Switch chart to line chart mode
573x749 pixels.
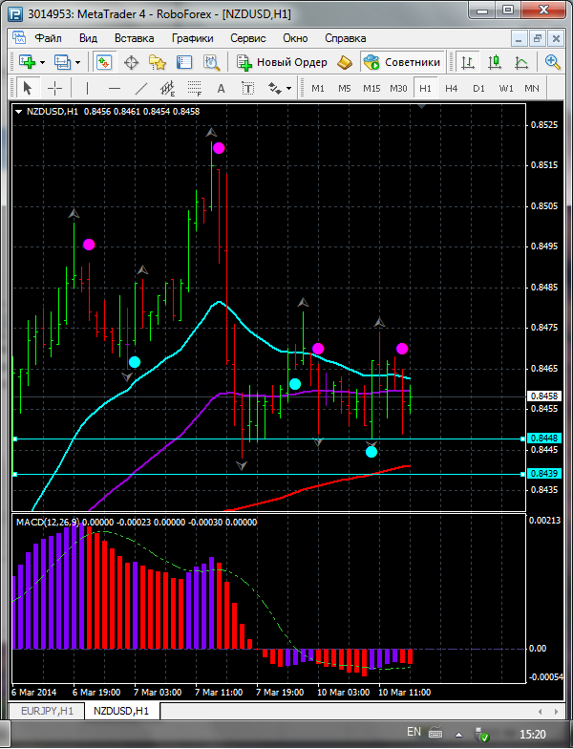pyautogui.click(x=521, y=62)
